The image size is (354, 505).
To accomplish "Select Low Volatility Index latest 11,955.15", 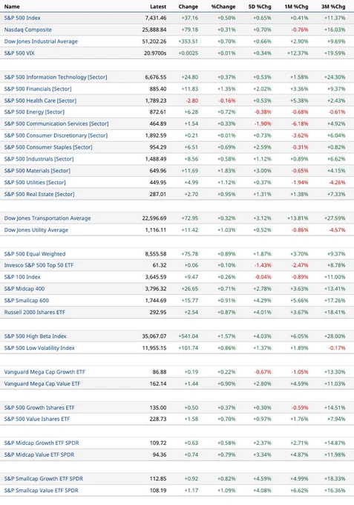I will point(154,348).
